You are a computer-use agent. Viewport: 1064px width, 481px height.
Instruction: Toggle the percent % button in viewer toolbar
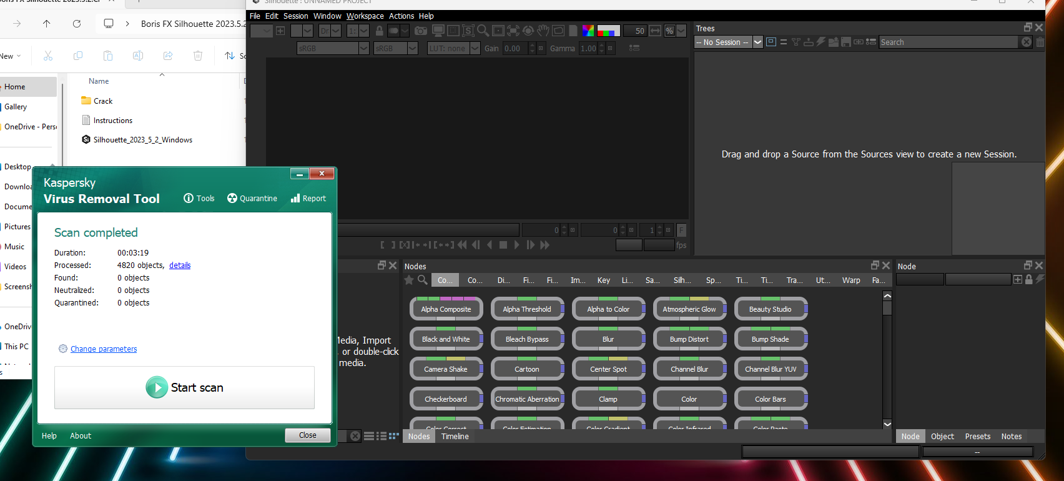(x=669, y=31)
